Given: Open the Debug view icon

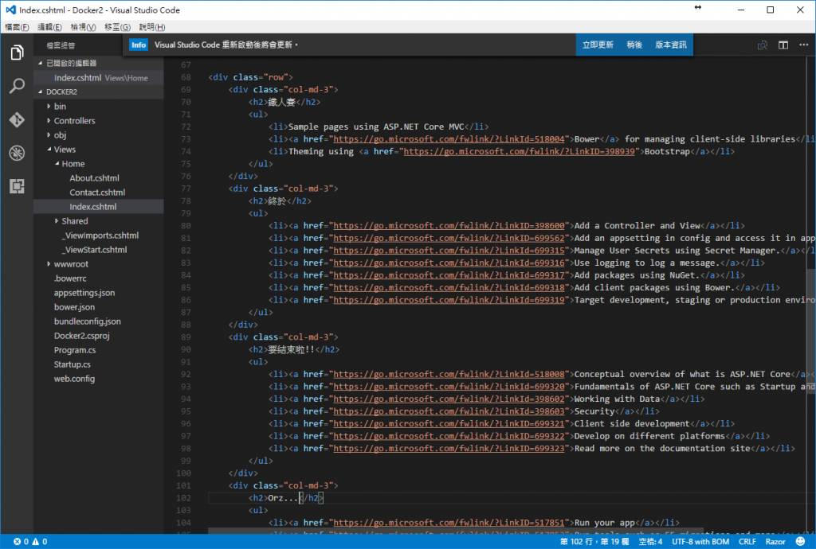Looking at the screenshot, I should (x=17, y=154).
